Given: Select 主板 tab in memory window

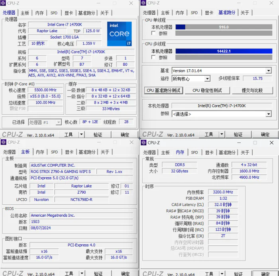Looking at the screenshot, I should point(165,153).
